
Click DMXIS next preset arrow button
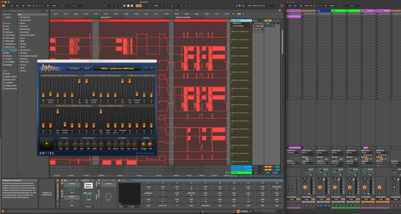(x=152, y=69)
